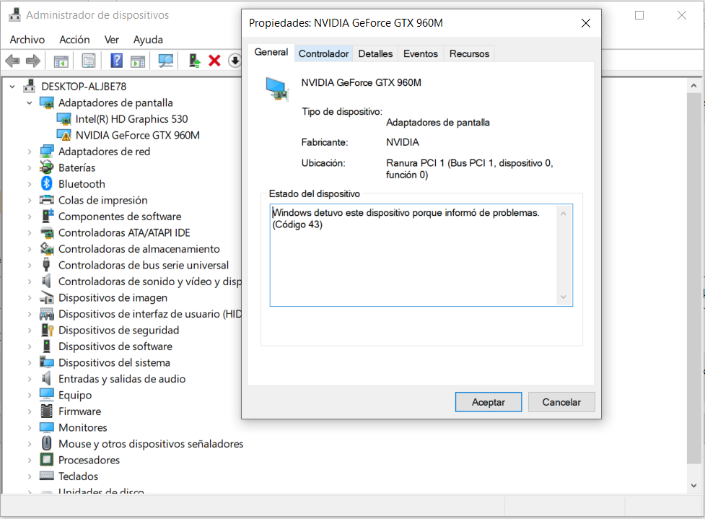
Task: Click the Cancelar button
Action: 561,401
